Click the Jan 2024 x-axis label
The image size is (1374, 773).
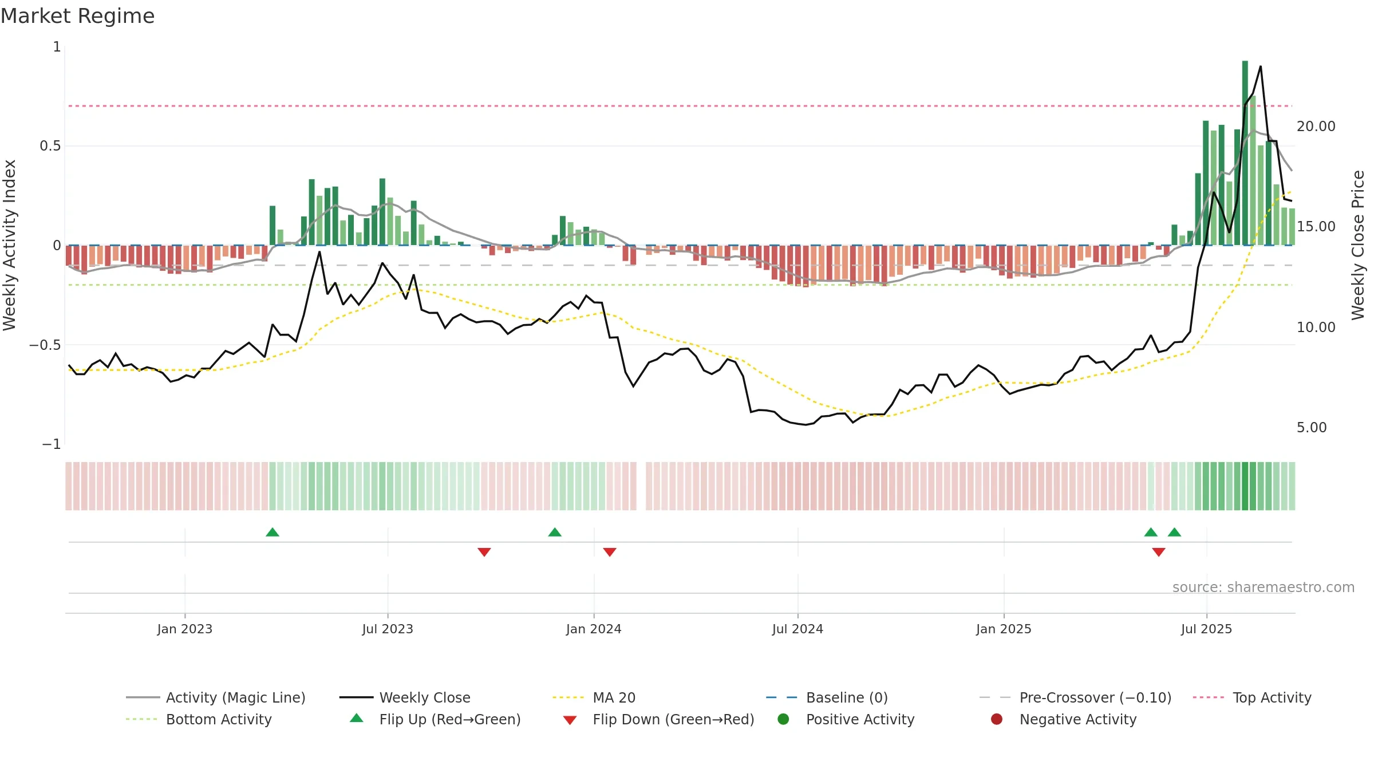click(x=594, y=629)
